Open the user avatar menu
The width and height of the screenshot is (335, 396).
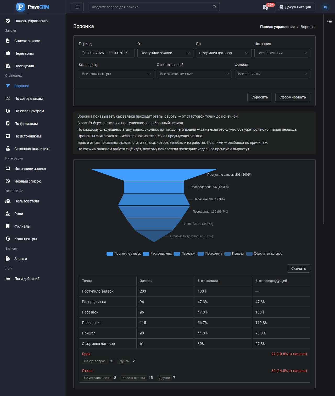tap(326, 7)
